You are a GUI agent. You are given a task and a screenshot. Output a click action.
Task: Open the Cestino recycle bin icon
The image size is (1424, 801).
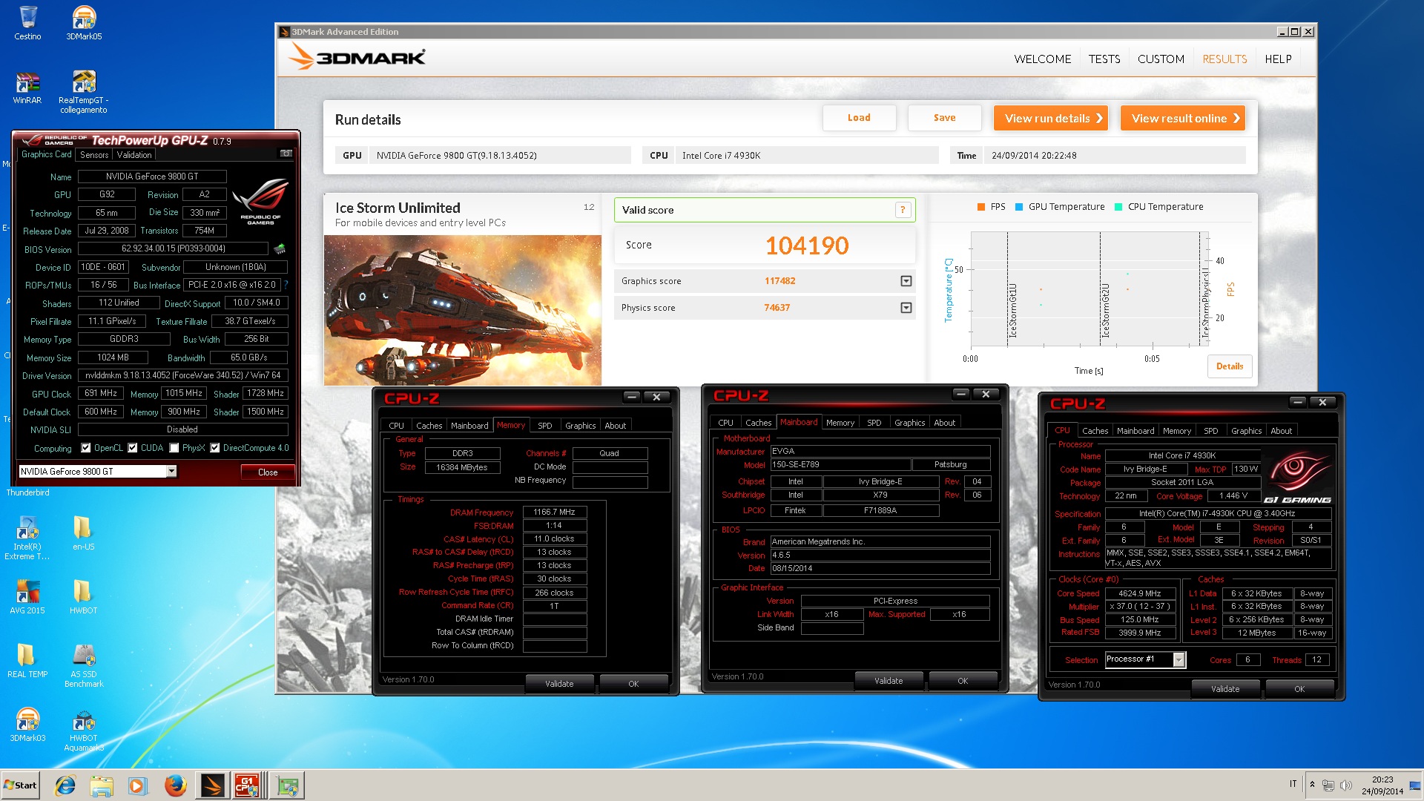(27, 18)
